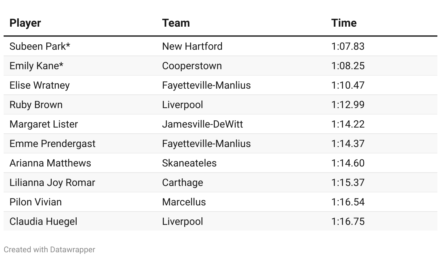441x258 pixels.
Task: Click the Player column header
Action: point(25,23)
